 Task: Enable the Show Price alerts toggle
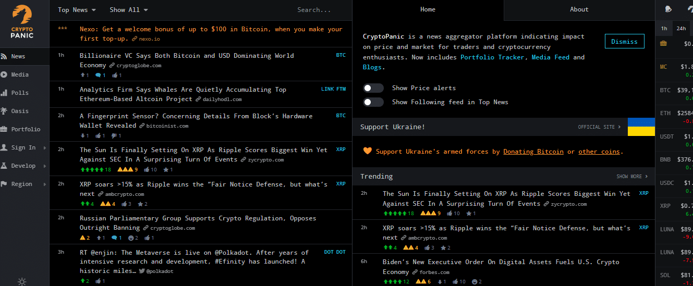tap(373, 88)
